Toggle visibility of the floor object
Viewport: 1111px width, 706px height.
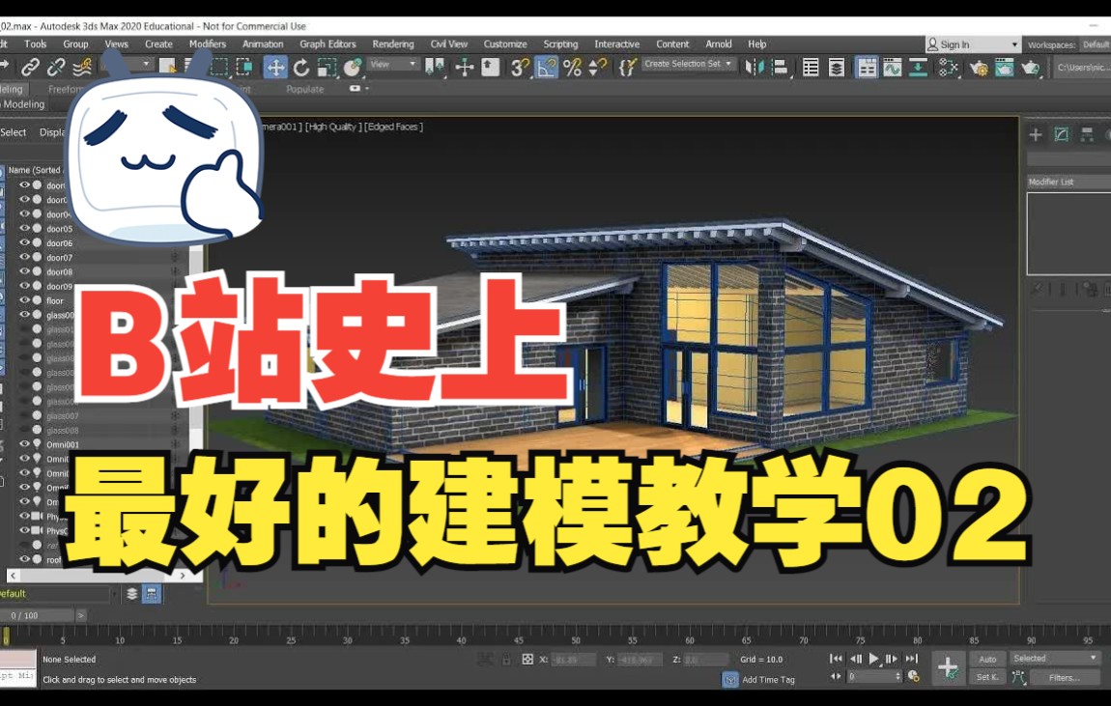click(24, 299)
